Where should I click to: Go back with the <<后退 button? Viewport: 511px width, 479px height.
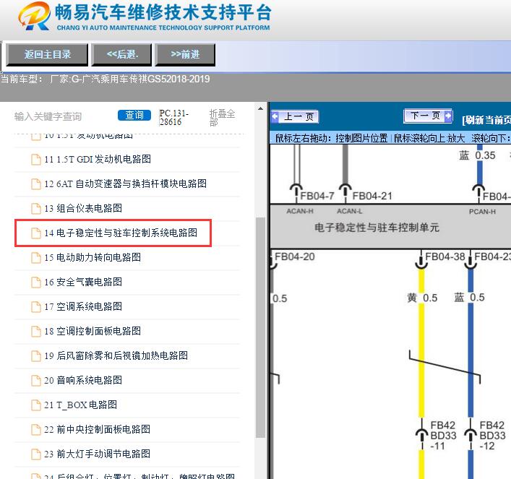[122, 55]
